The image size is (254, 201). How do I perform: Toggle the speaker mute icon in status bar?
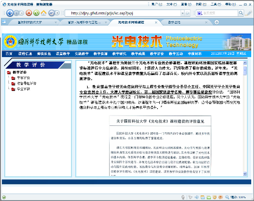[x=196, y=197]
